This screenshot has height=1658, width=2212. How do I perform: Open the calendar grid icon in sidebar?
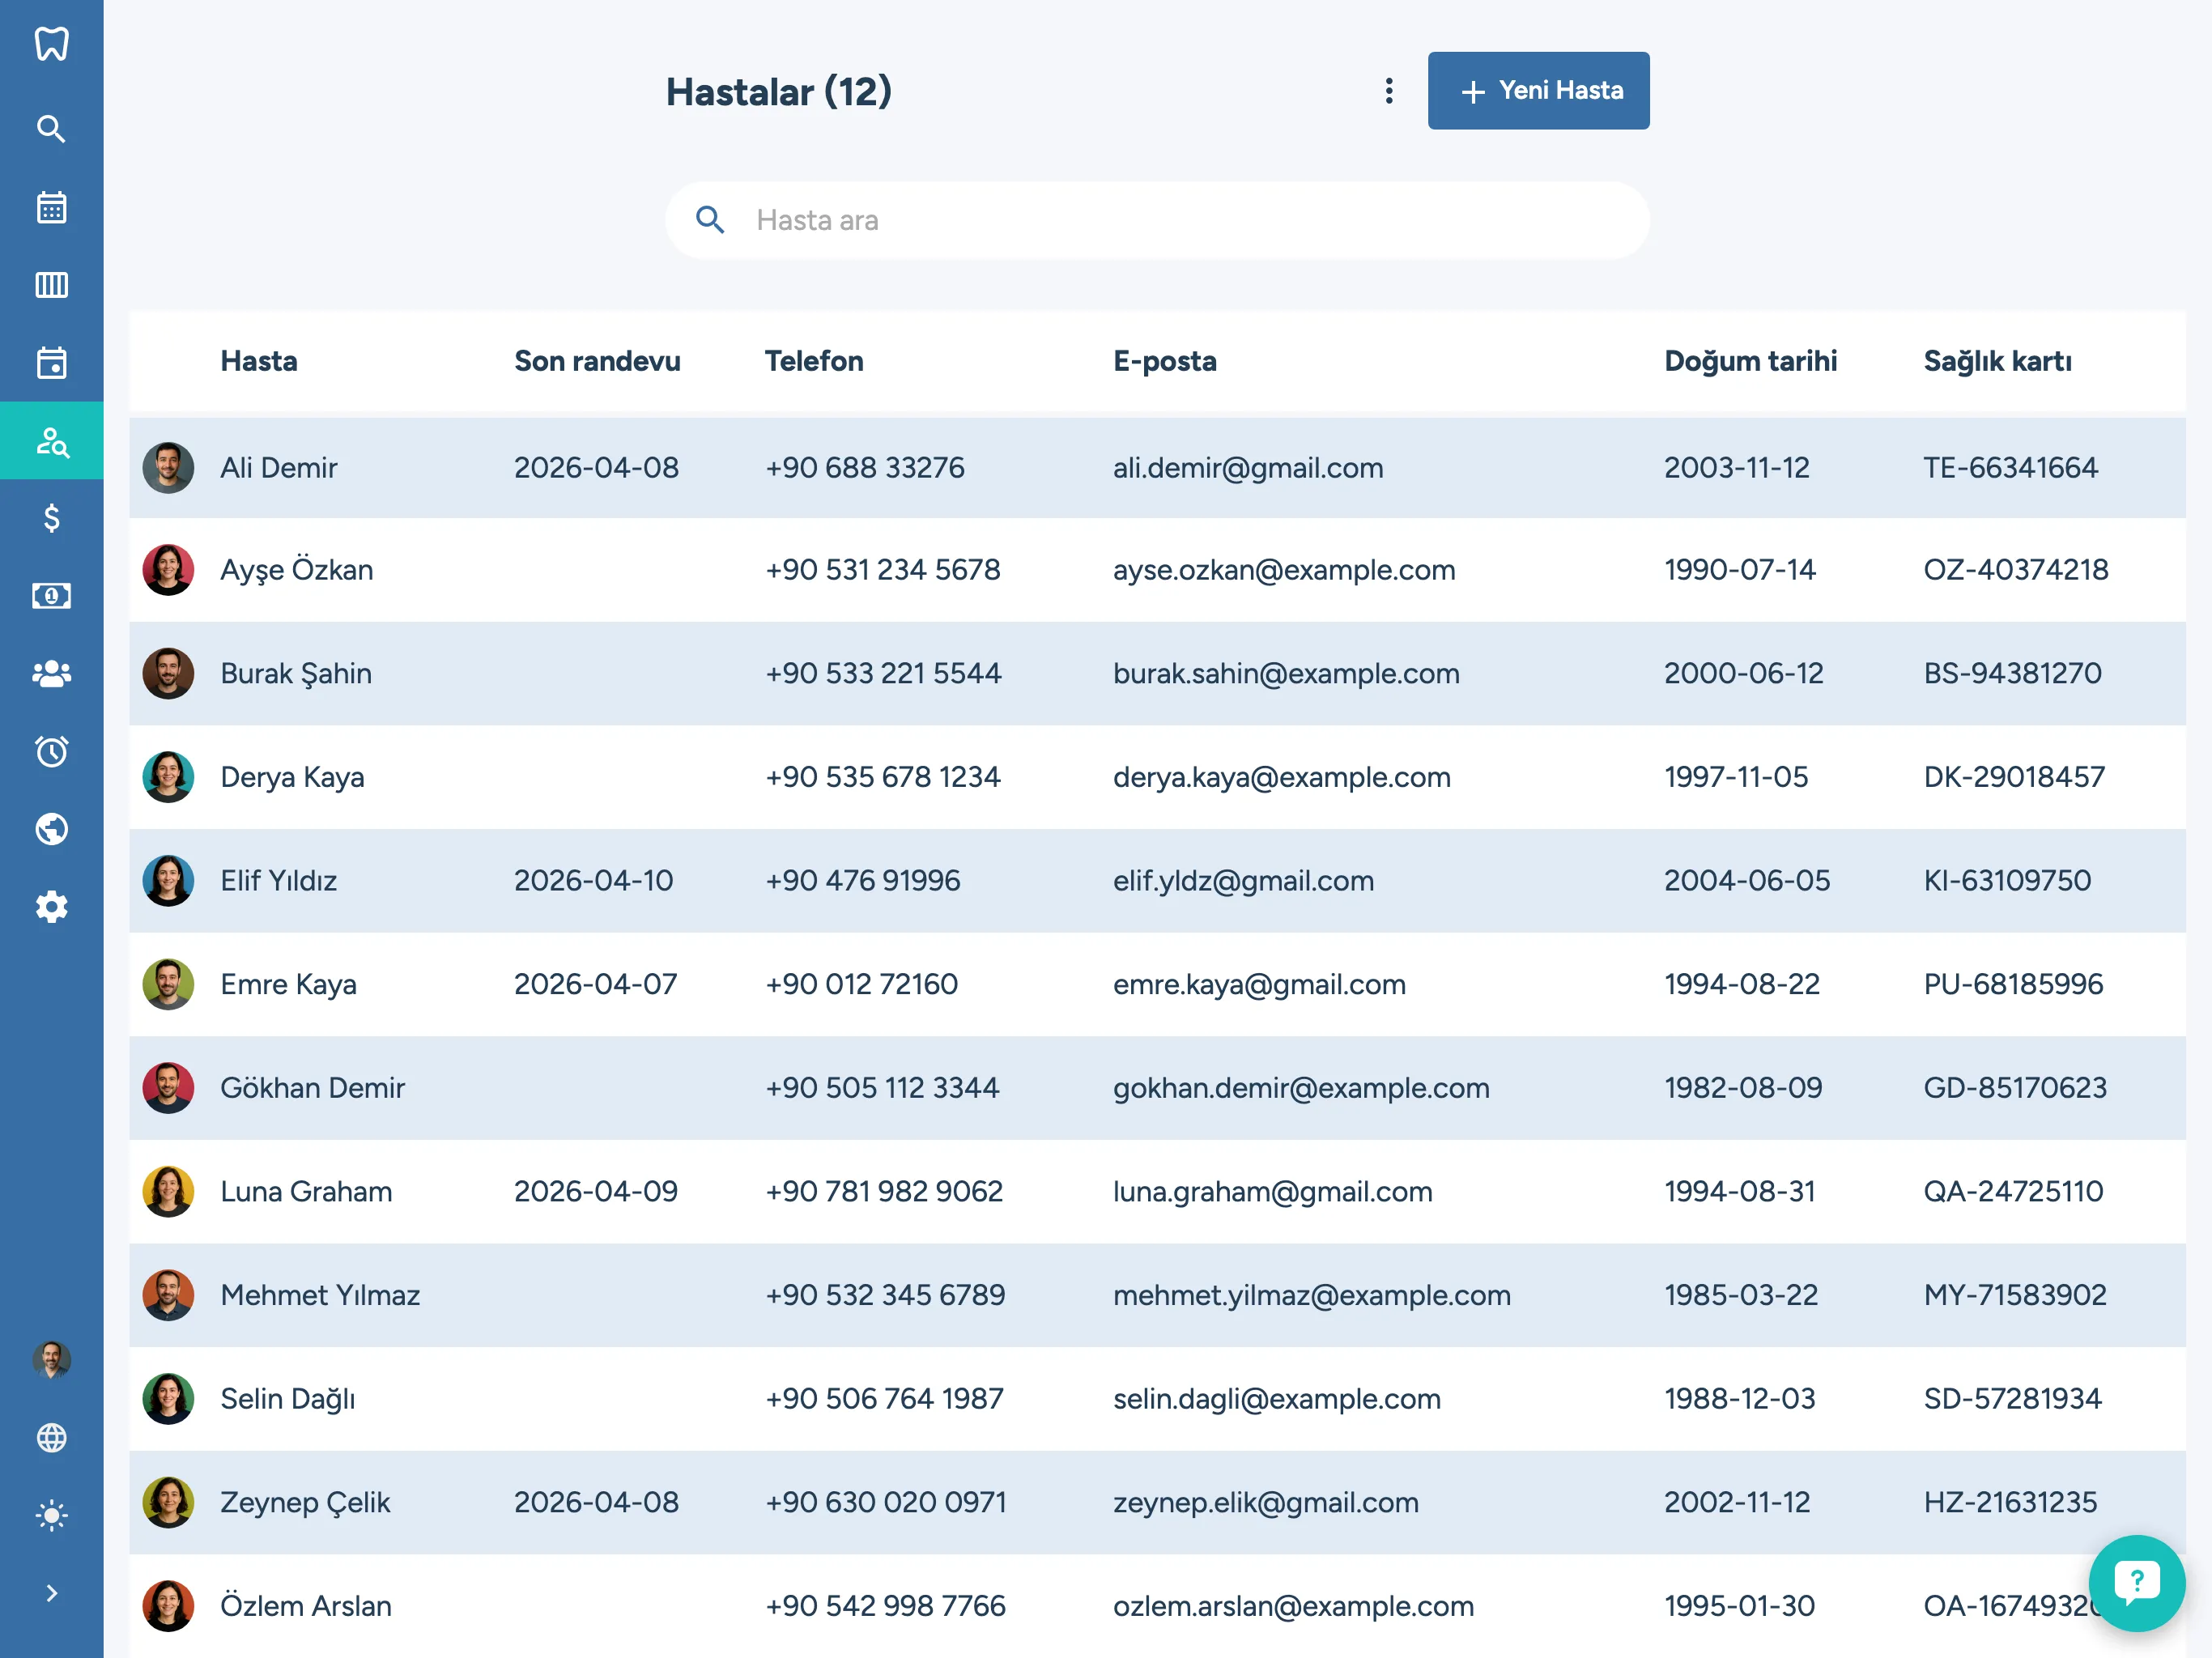[51, 207]
